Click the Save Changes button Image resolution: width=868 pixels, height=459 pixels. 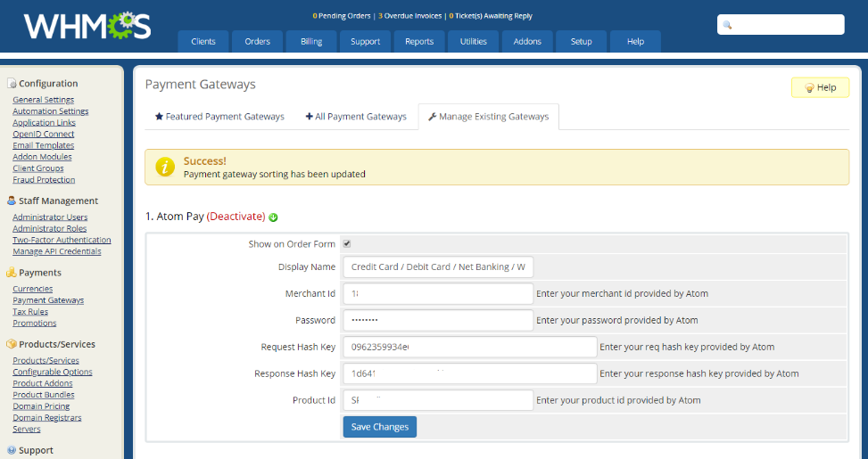click(x=380, y=427)
